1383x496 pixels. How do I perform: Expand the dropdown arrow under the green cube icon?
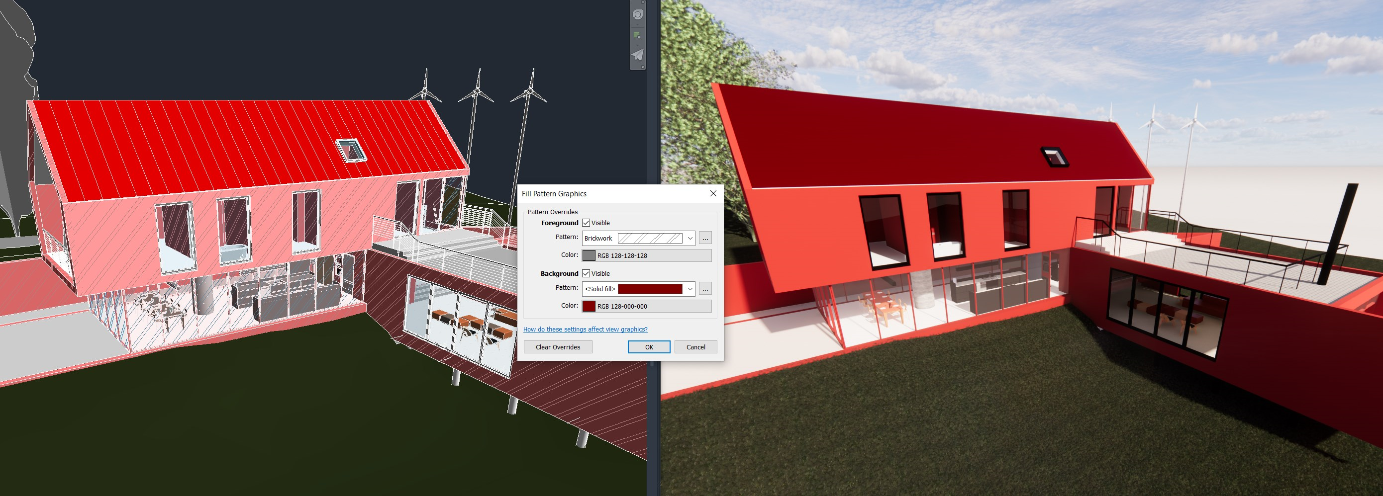coord(638,45)
